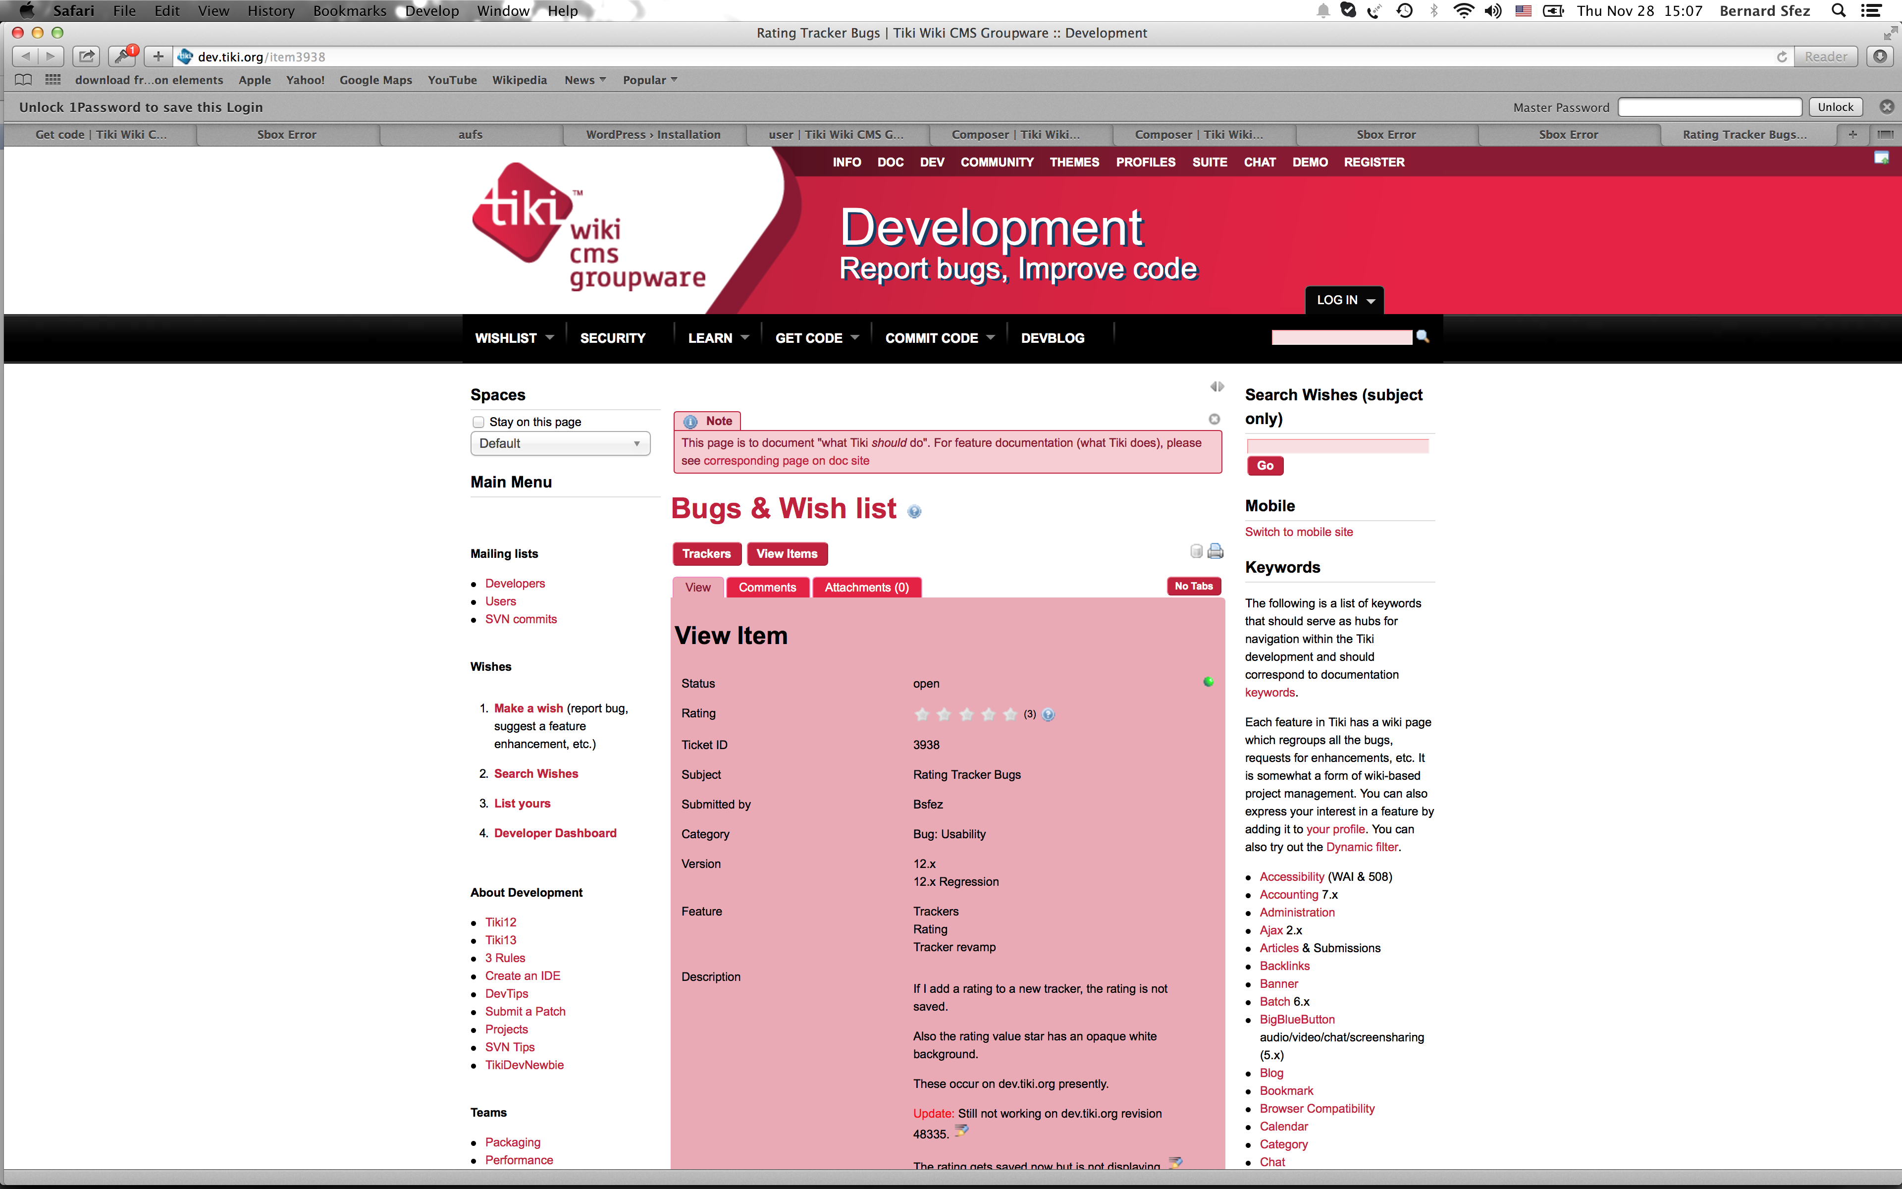Open help icon next to Bugs & Wish list

pyautogui.click(x=914, y=512)
